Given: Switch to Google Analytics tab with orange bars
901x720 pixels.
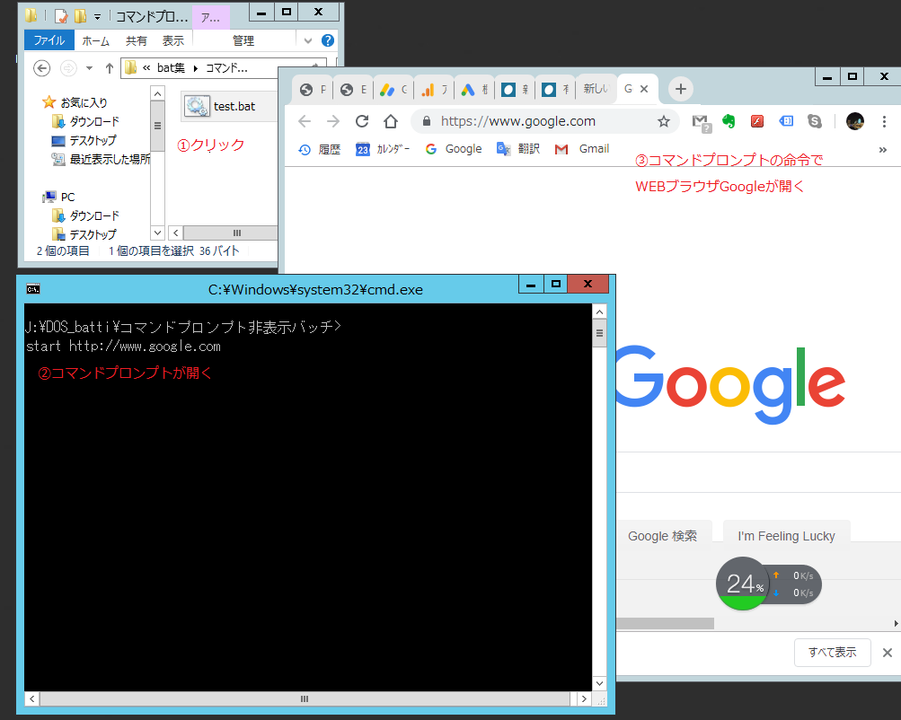Looking at the screenshot, I should point(434,90).
